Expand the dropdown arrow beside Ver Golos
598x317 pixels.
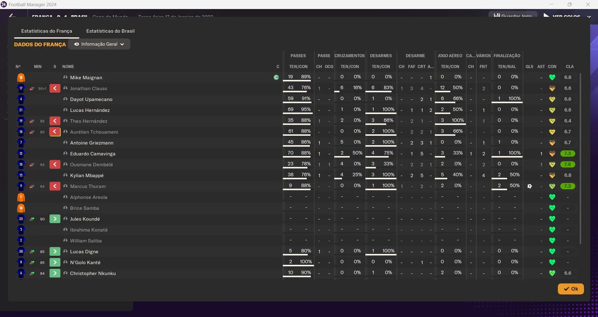[x=589, y=16]
